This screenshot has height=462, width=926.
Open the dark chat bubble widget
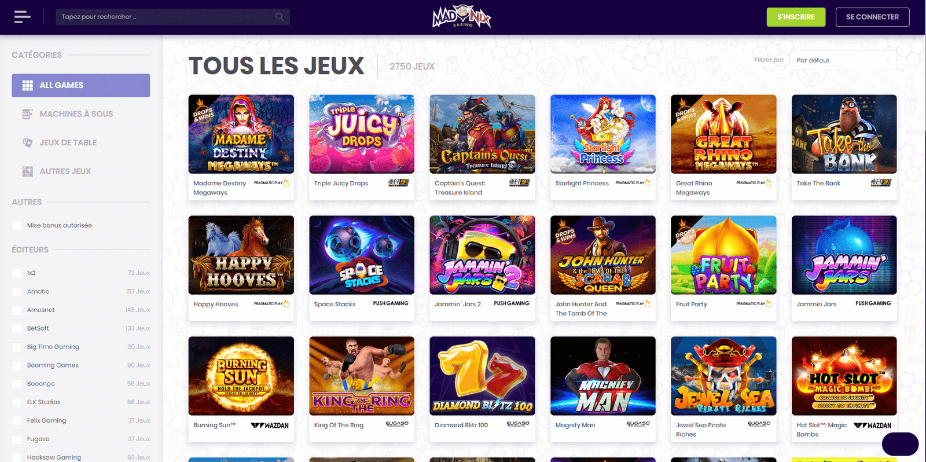coord(900,444)
